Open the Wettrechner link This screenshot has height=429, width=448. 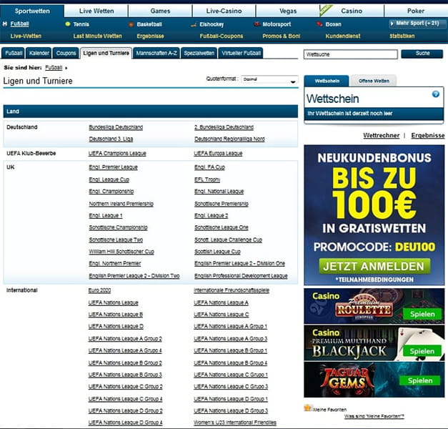381,135
